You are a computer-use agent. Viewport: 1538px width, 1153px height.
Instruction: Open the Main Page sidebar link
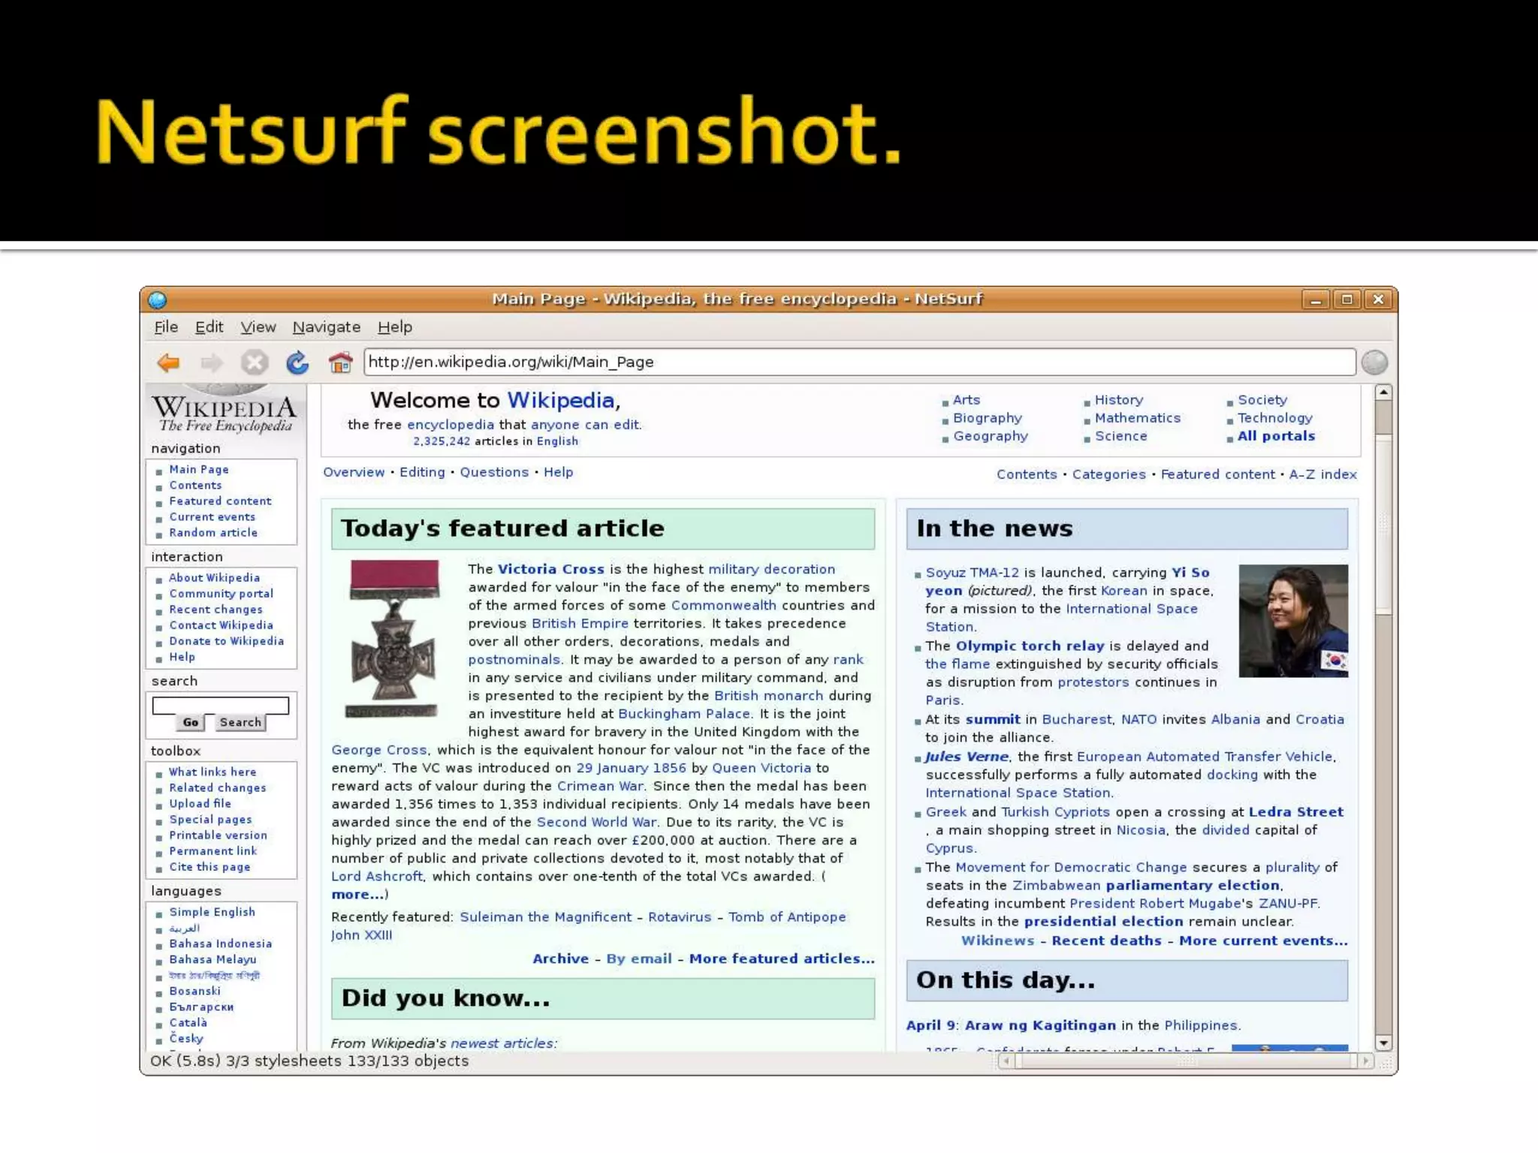click(199, 469)
